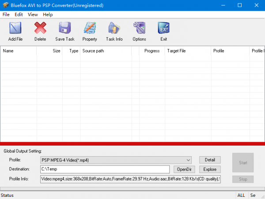Screen dimensions: 265x199
Task: Click the OpenDir button
Action: coord(184,169)
